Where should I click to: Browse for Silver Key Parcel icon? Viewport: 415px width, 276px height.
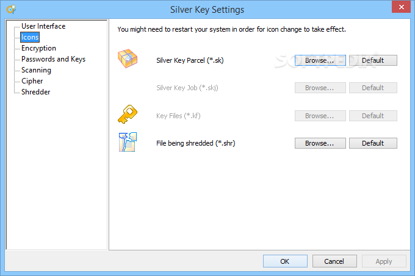point(320,60)
